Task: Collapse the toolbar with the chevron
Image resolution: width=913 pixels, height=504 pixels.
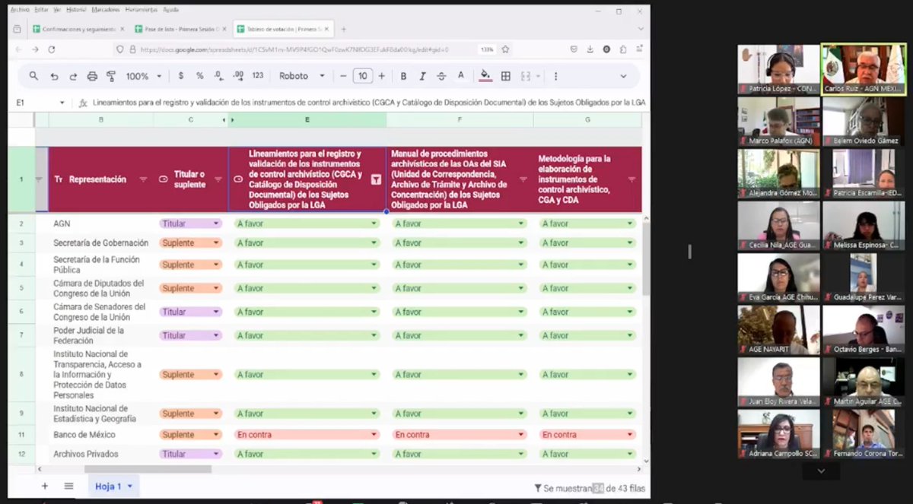Action: click(x=623, y=76)
